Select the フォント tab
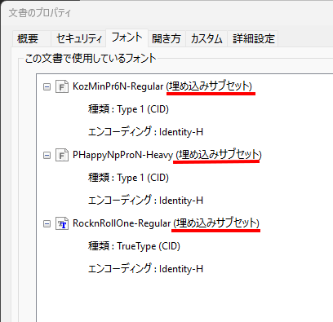This screenshot has height=322, width=333. click(127, 37)
